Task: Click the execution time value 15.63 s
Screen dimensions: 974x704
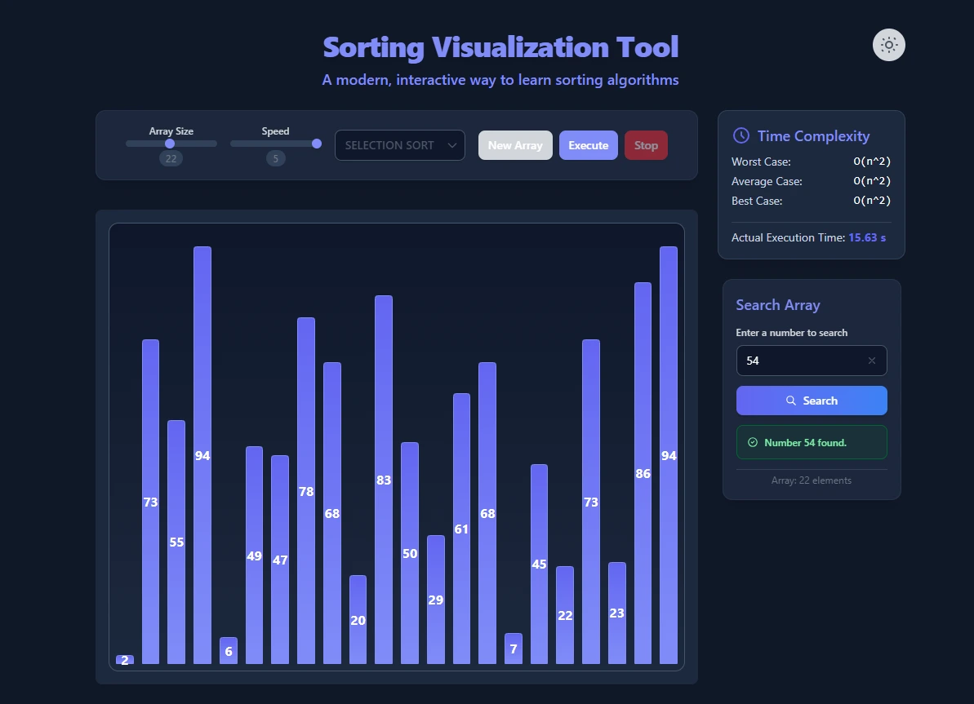Action: click(x=867, y=237)
